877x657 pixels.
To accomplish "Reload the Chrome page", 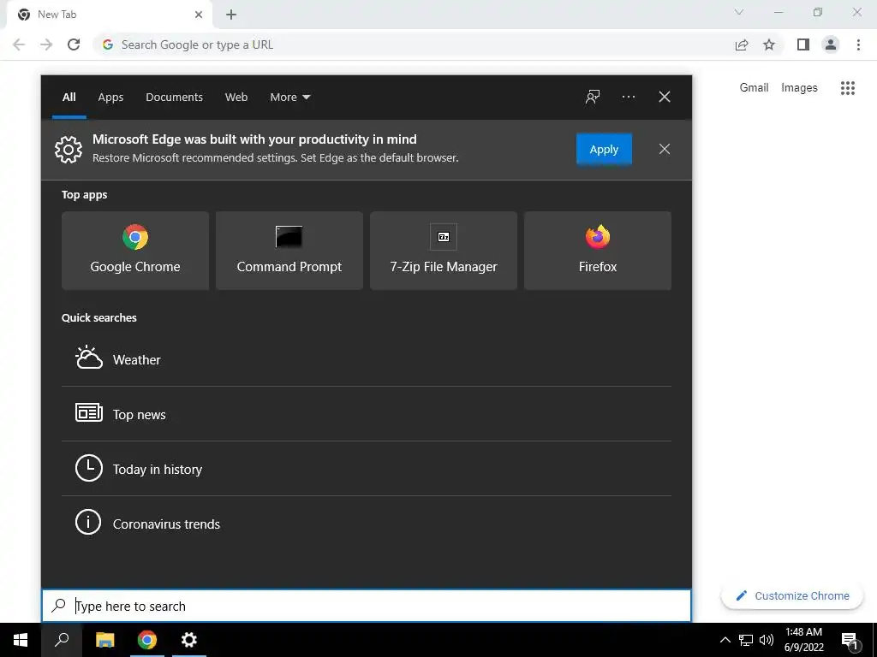I will coord(74,44).
